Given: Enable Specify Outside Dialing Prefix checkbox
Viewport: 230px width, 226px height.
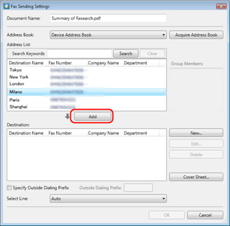Looking at the screenshot, I should [9, 188].
